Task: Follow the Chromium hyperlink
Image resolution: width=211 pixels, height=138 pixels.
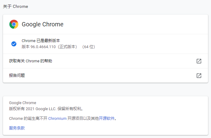Action: tap(57, 119)
